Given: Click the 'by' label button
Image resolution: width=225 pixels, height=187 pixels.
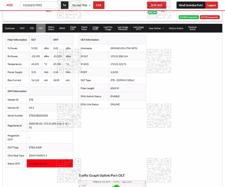Looking at the screenshot, I should click(x=65, y=5).
